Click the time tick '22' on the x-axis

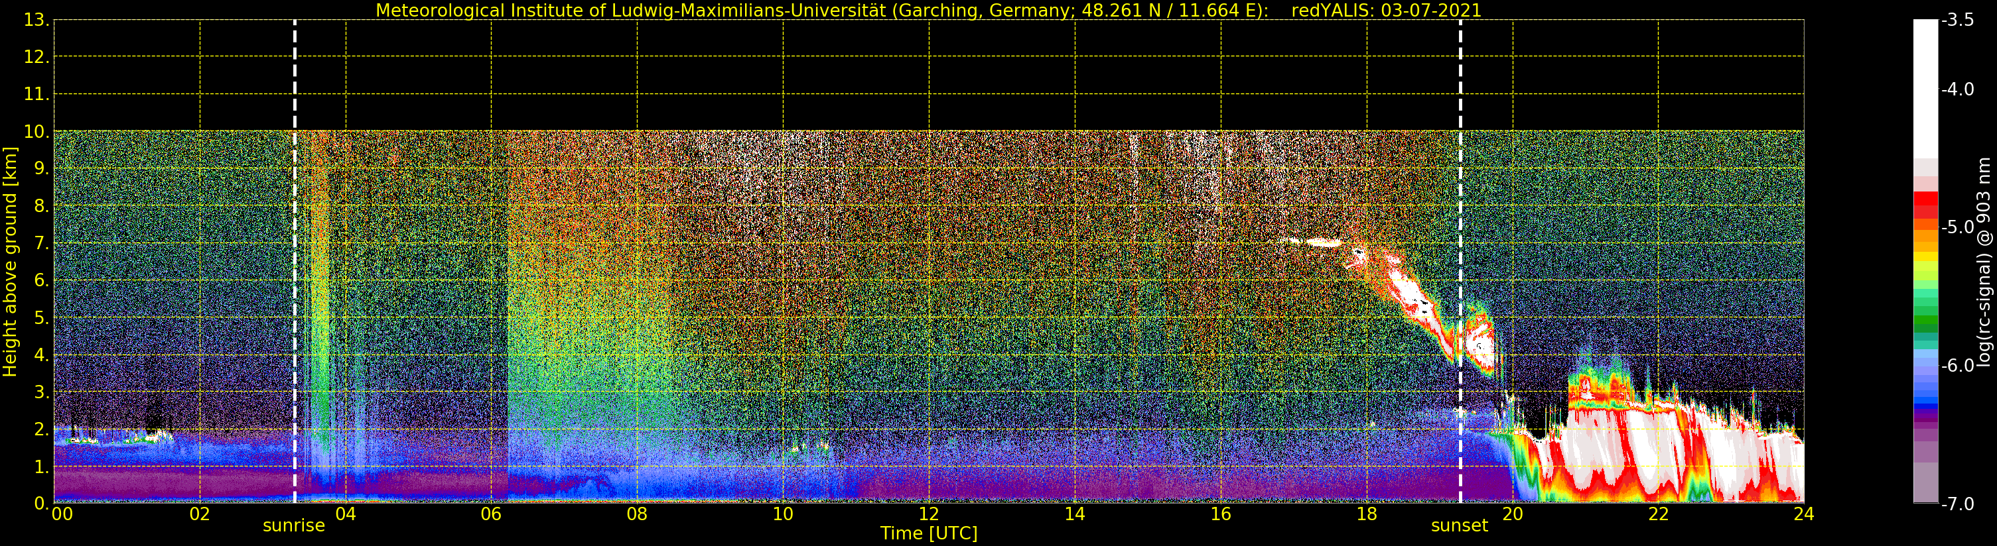tap(1658, 514)
